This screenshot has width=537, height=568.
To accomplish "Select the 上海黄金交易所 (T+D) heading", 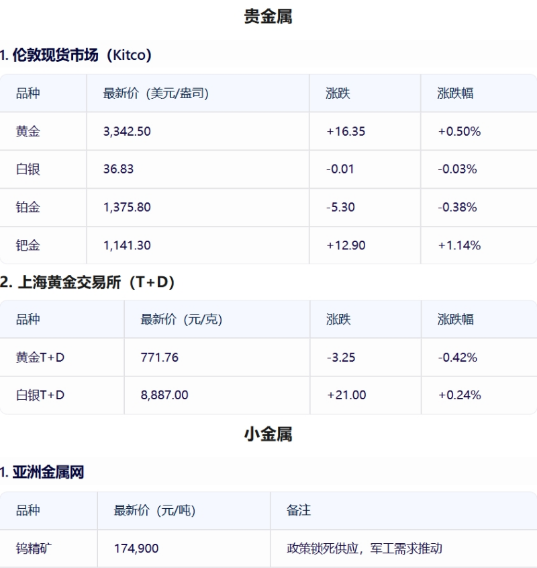I will tap(87, 282).
